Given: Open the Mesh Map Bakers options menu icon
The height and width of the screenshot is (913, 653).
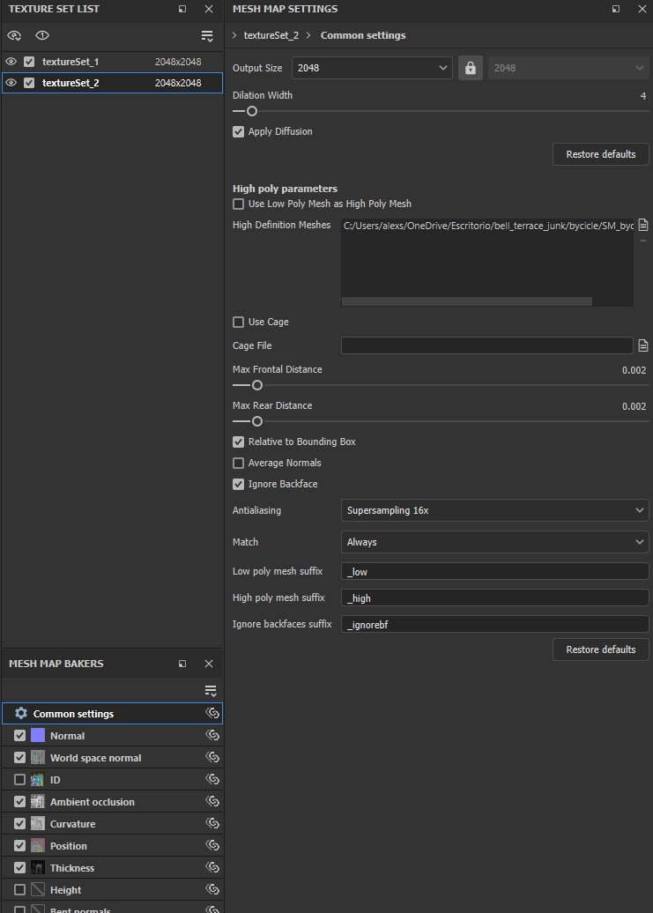Looking at the screenshot, I should tap(210, 691).
